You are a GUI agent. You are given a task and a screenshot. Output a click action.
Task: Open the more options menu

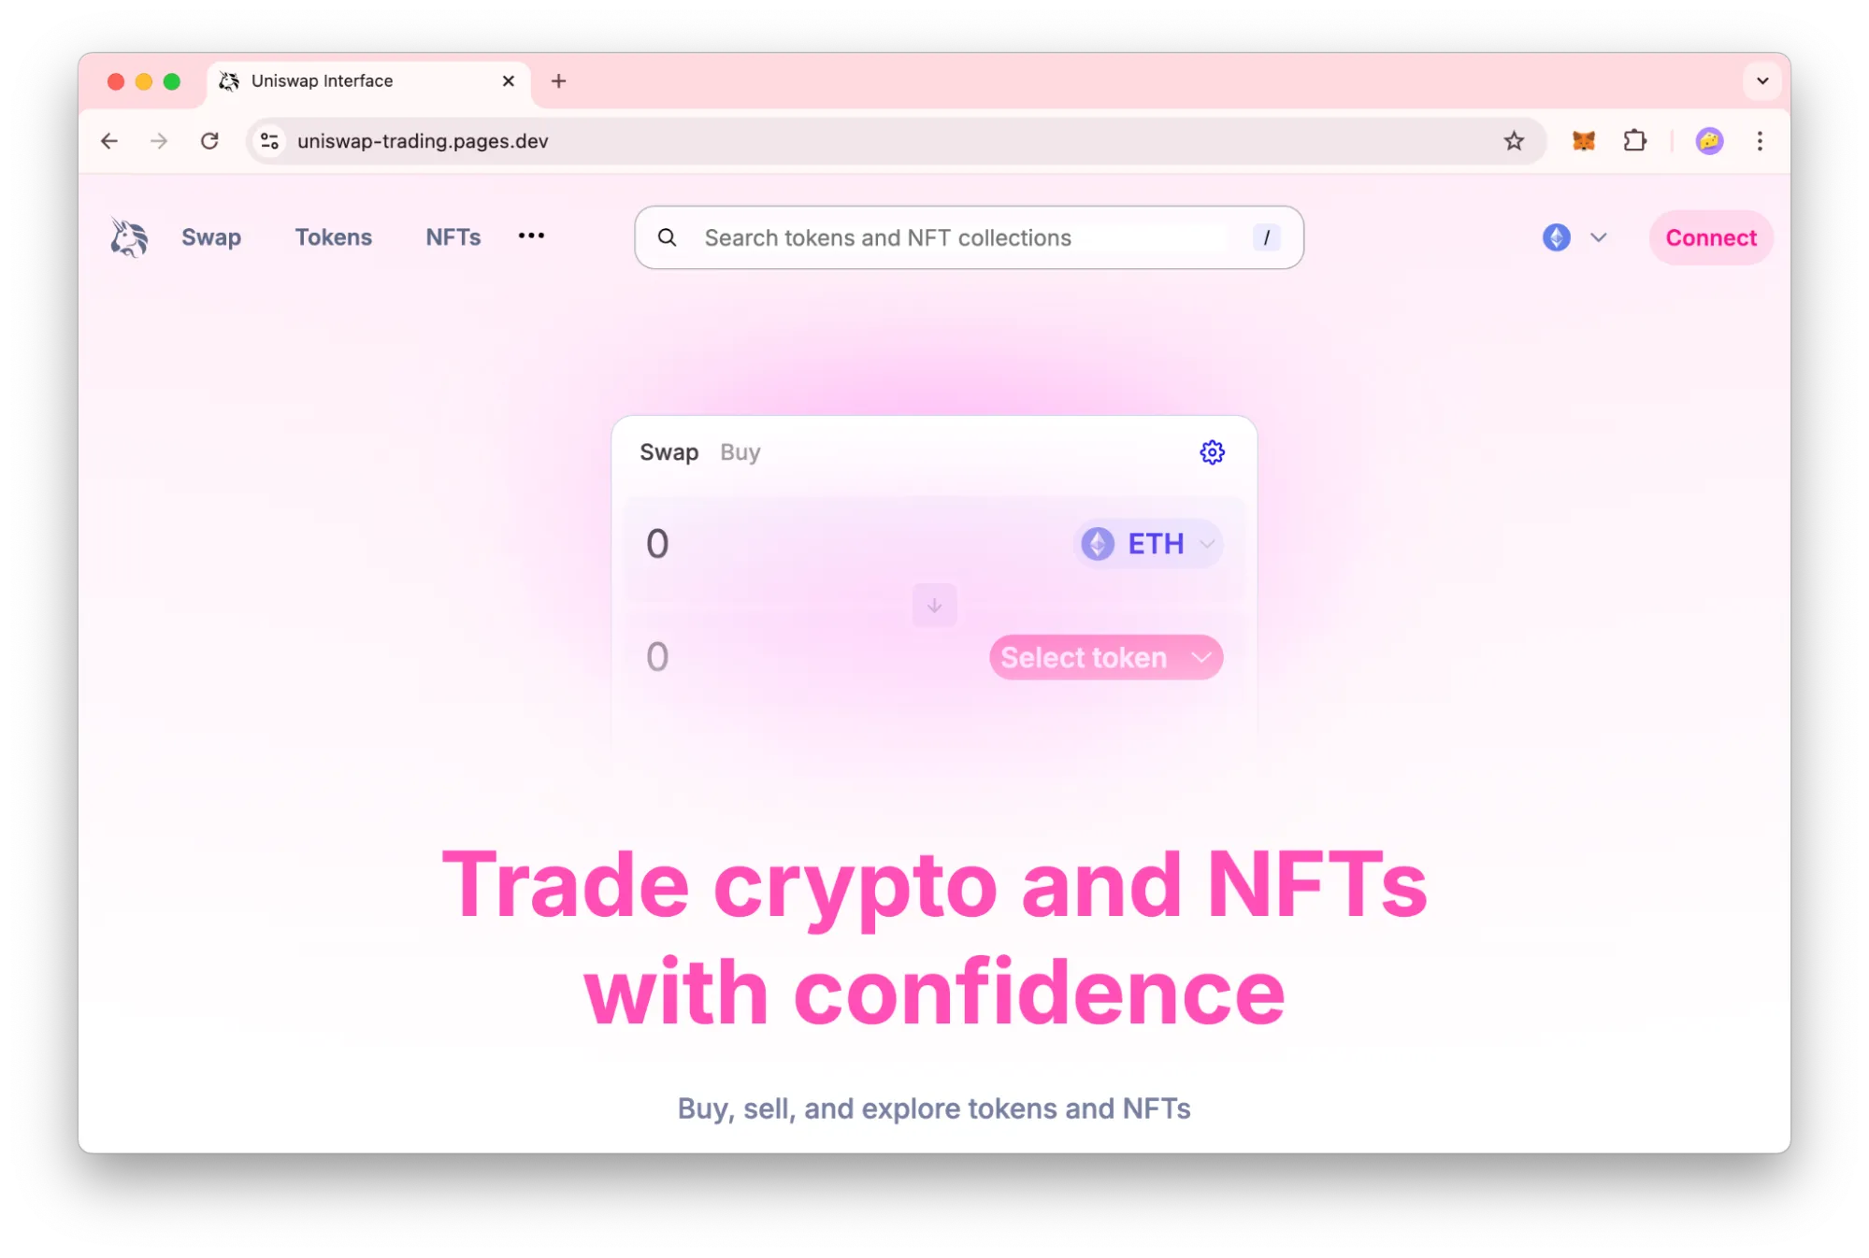click(x=531, y=236)
